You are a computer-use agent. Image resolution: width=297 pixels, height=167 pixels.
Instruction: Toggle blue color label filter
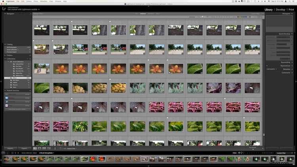click(x=244, y=17)
